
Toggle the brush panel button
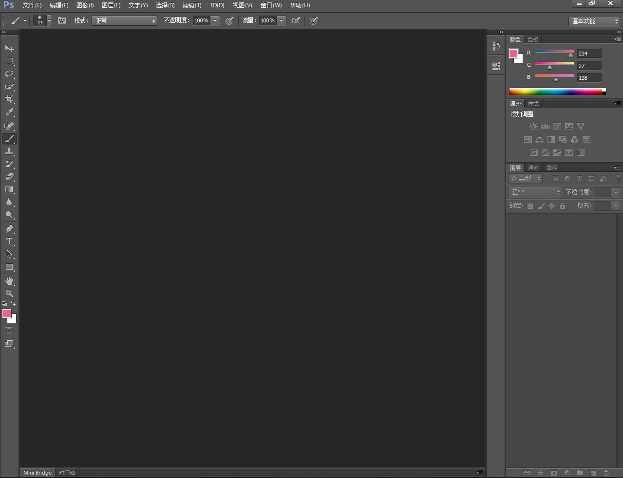pos(62,20)
